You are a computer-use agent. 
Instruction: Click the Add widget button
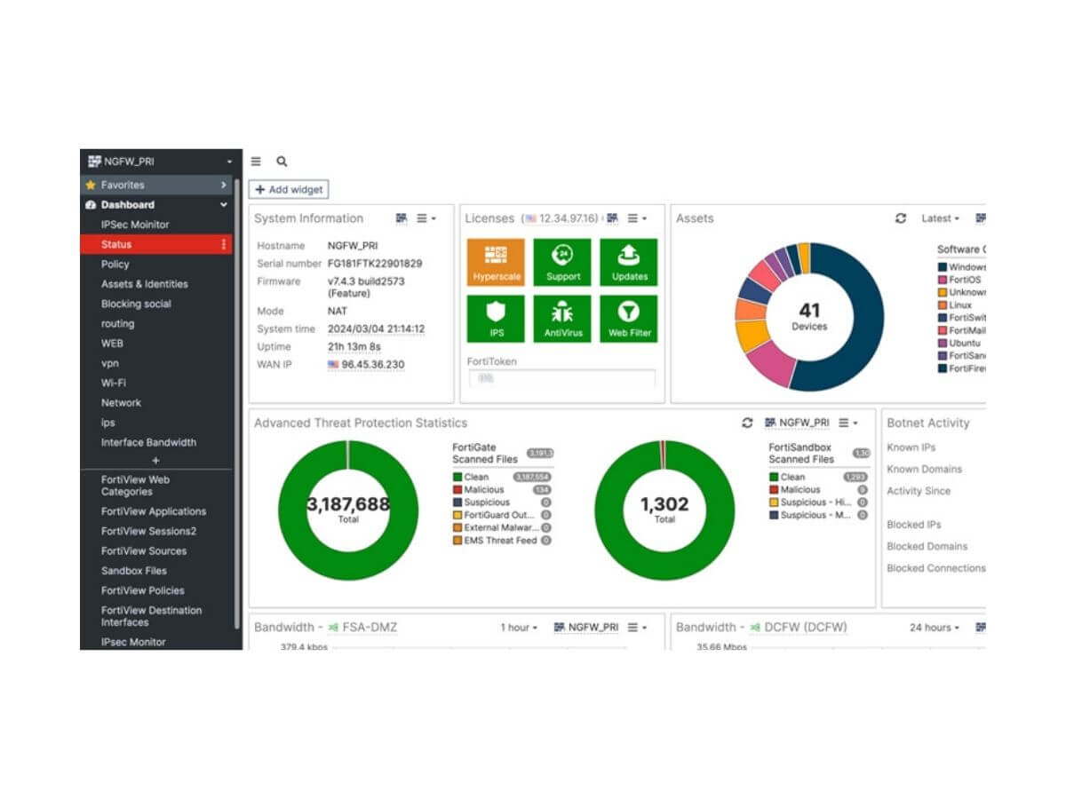tap(289, 189)
